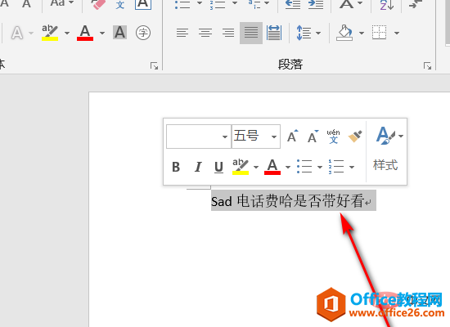This screenshot has width=450, height=327.
Task: Toggle Justify alignment in the ribbon
Action: pos(251,33)
